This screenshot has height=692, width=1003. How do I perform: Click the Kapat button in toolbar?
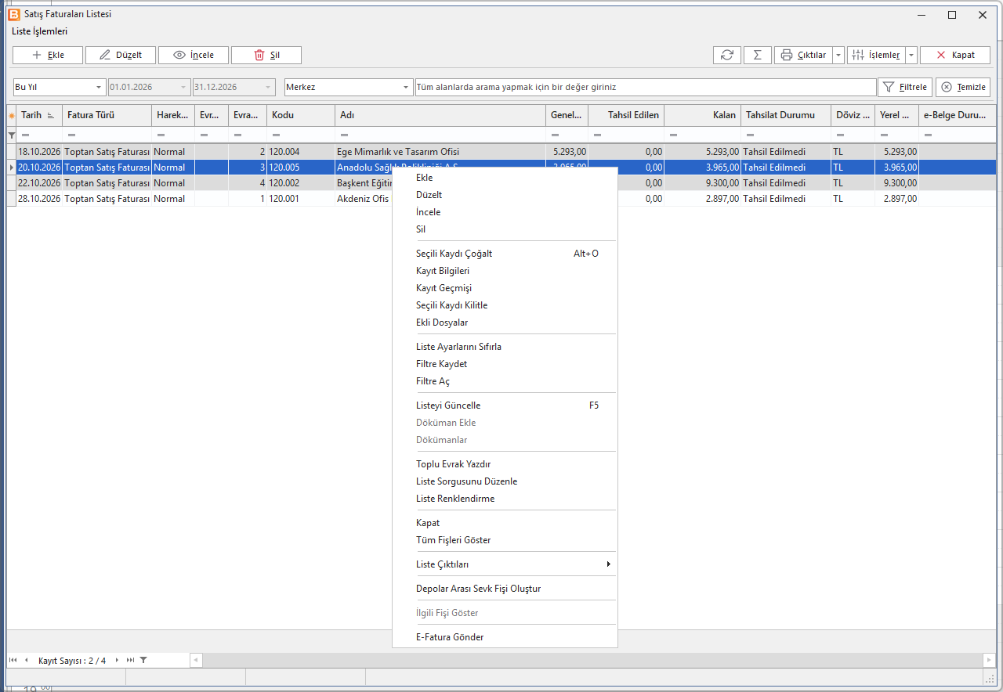click(955, 55)
